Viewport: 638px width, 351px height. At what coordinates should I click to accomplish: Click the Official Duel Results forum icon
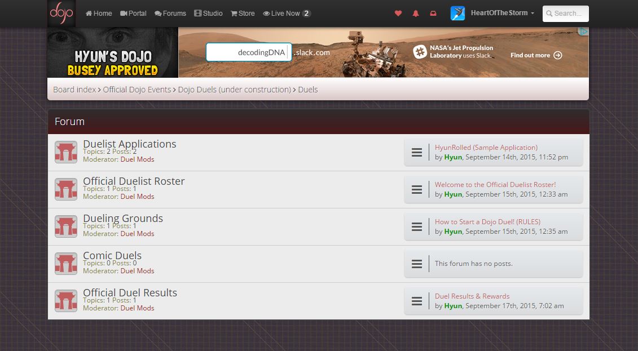(x=66, y=301)
